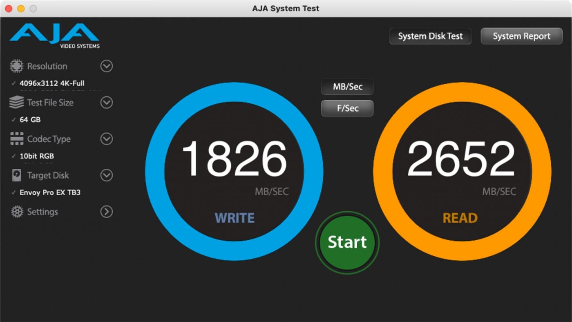Expand the Codec Type chevron
The width and height of the screenshot is (572, 322).
[x=107, y=139]
